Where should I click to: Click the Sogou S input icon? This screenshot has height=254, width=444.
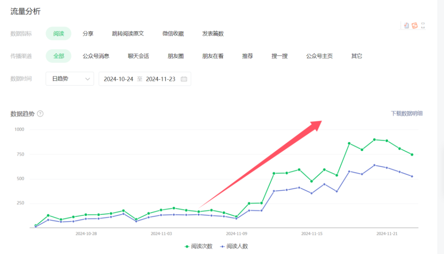click(x=415, y=26)
